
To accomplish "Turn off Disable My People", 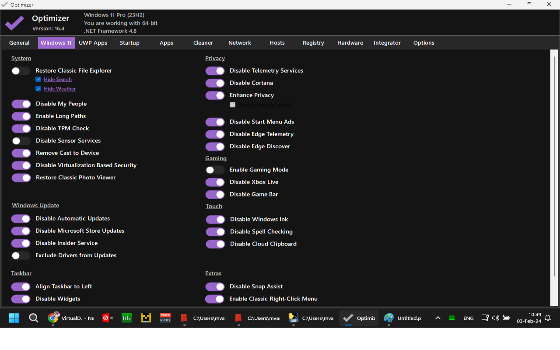I will pos(21,104).
